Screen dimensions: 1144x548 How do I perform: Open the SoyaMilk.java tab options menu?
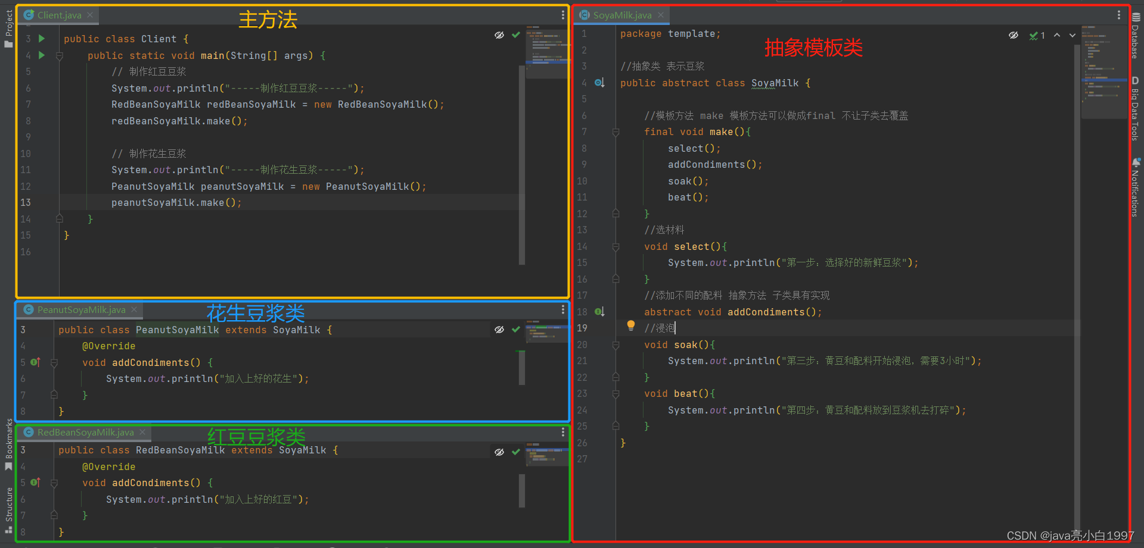(x=1119, y=15)
